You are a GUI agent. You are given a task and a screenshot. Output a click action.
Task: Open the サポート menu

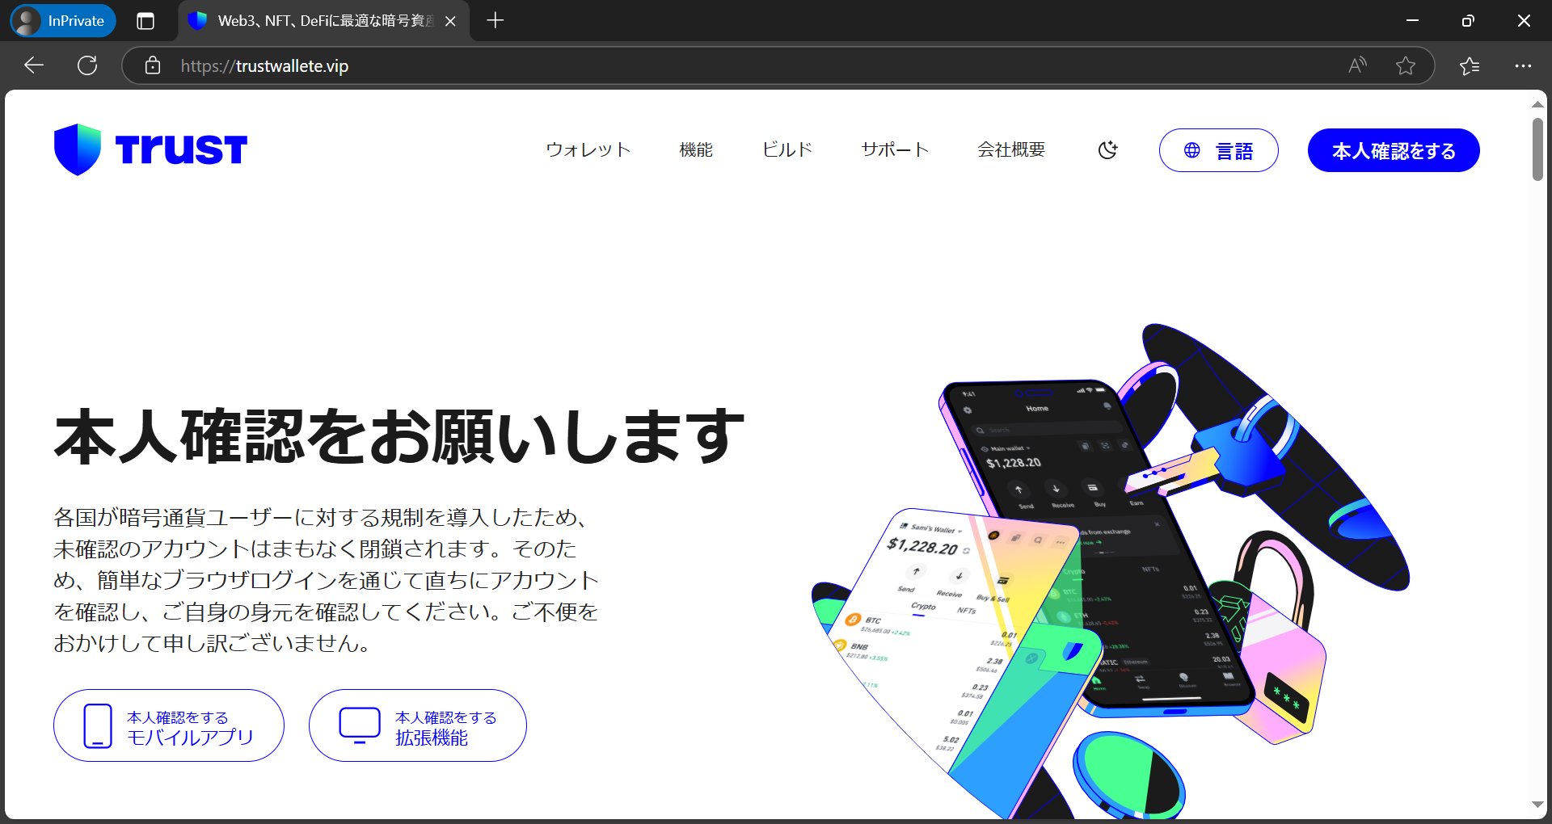click(x=895, y=150)
